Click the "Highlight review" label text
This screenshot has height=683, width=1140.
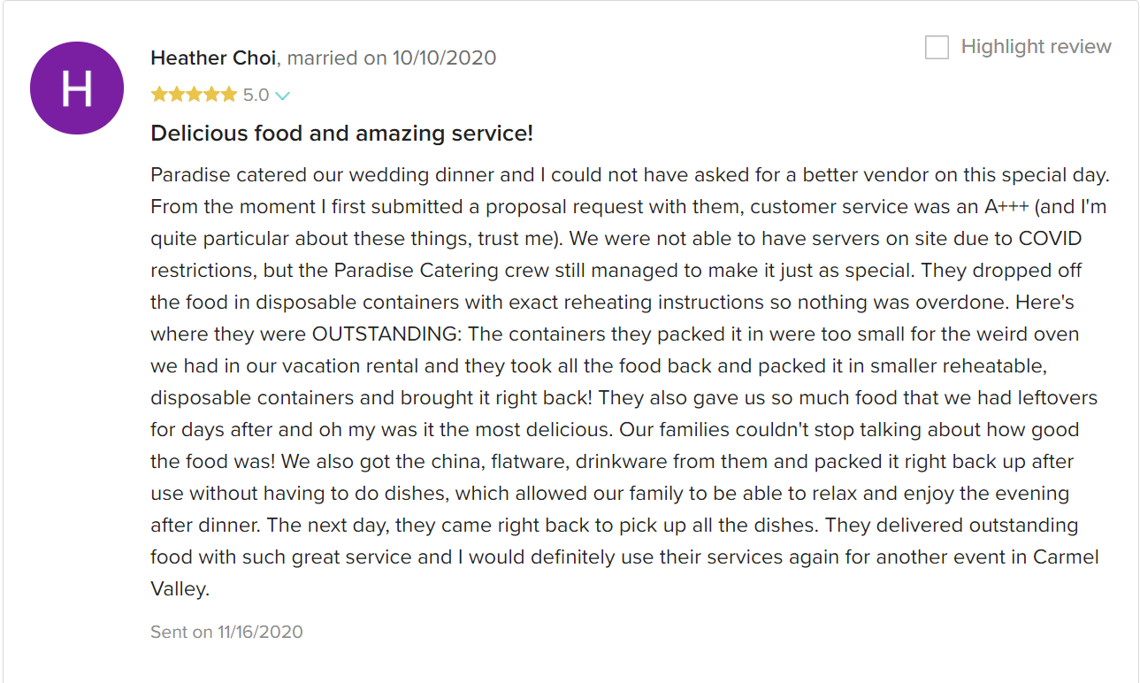pos(1036,47)
